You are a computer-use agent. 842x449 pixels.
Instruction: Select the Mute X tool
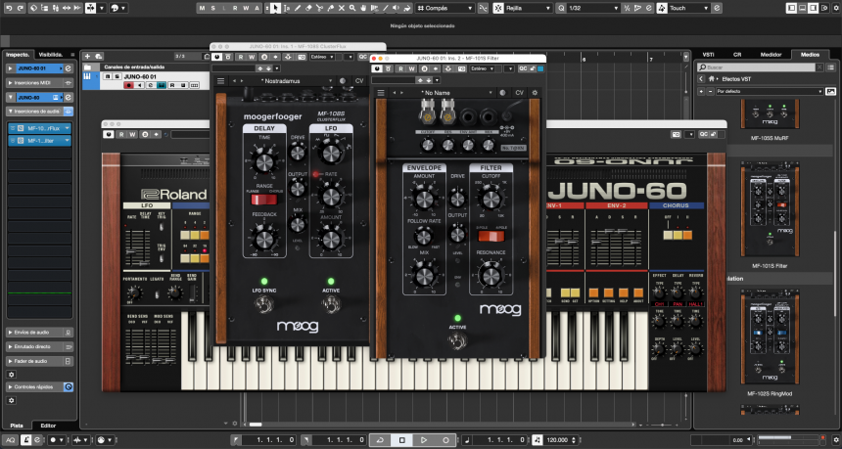coord(342,8)
